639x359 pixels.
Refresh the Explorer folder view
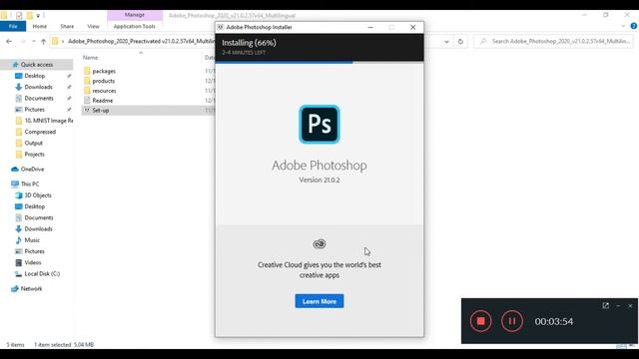click(x=460, y=41)
